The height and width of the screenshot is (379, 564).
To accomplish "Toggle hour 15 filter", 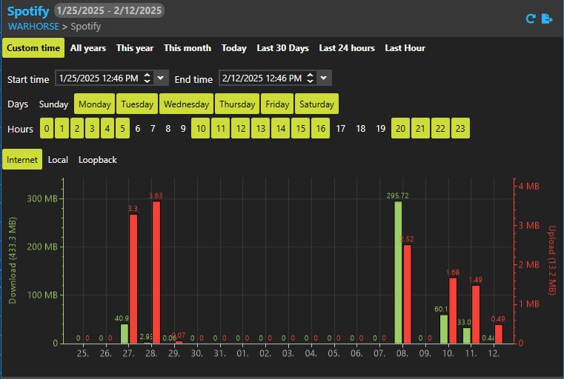I will tap(301, 128).
